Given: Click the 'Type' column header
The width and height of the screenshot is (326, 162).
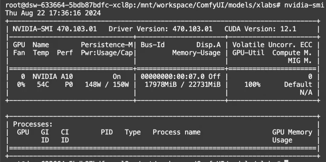Looking at the screenshot, I should (x=133, y=132).
